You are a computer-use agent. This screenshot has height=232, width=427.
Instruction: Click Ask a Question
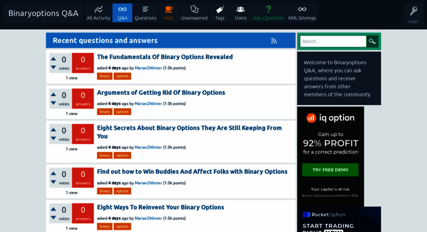(x=268, y=13)
